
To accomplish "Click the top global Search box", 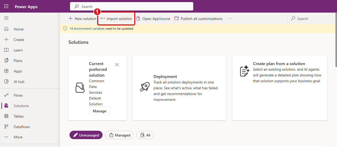I will tap(132, 6).
